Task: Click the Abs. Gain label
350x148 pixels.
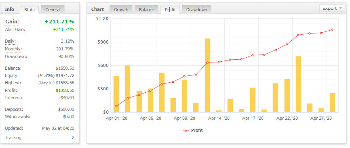Action: pyautogui.click(x=15, y=30)
